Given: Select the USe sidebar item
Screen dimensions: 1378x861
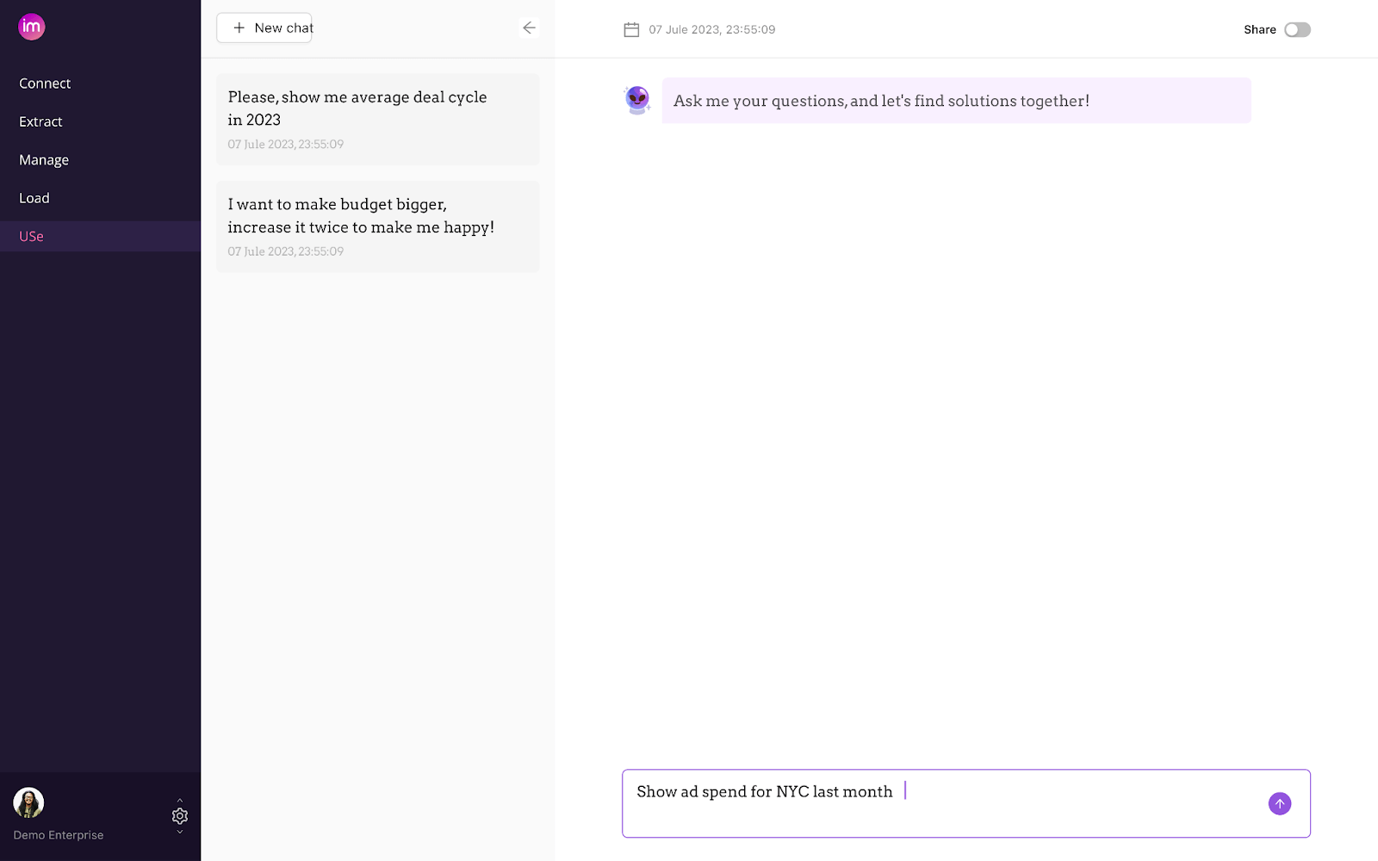Looking at the screenshot, I should 32,236.
